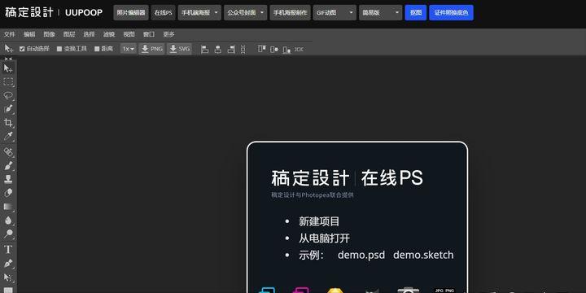Open the 文件 menu
The image size is (586, 293).
coord(9,34)
